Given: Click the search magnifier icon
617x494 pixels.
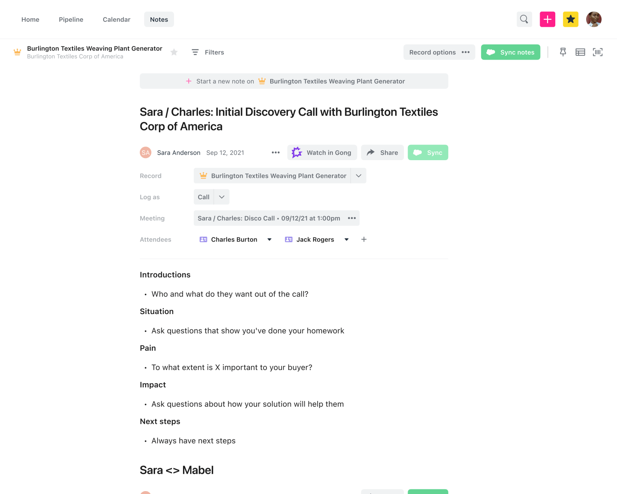Looking at the screenshot, I should pos(524,19).
